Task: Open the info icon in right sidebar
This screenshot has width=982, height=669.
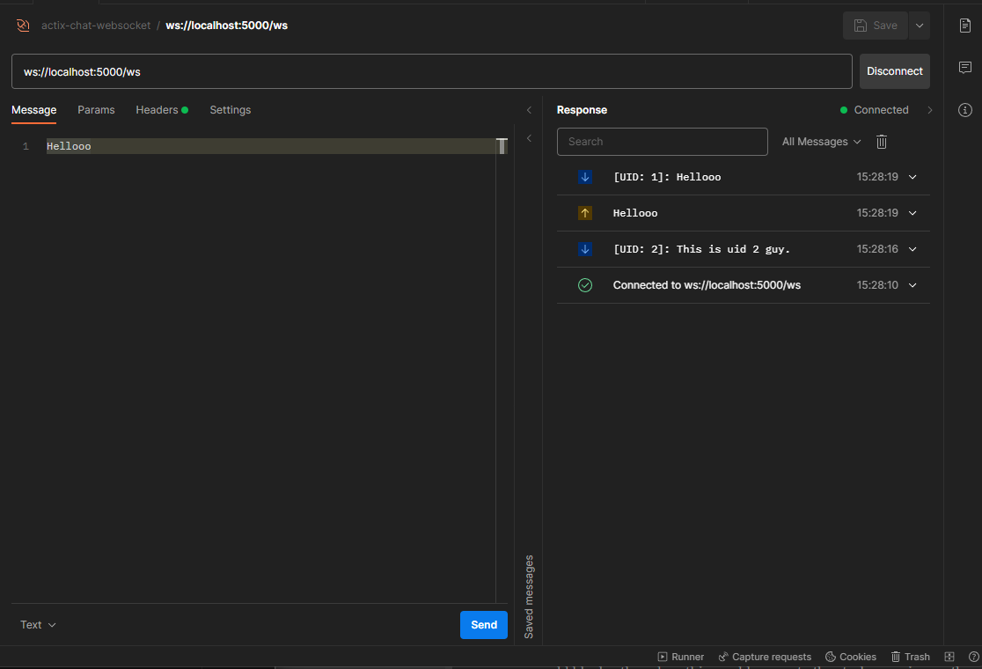Action: [x=964, y=110]
